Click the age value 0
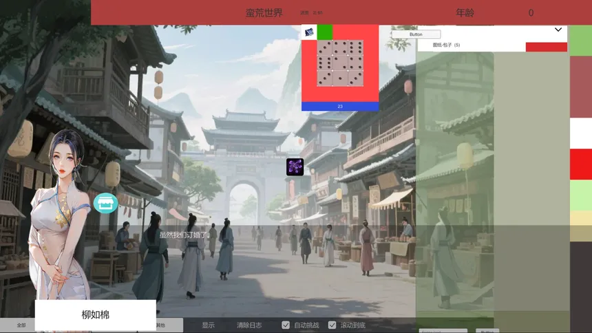 click(x=531, y=13)
